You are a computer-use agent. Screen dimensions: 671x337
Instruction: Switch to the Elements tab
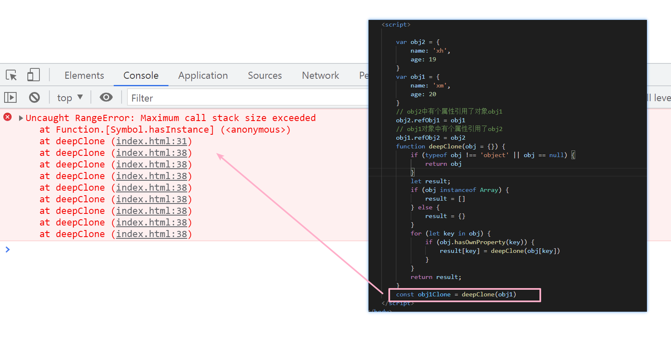click(x=84, y=75)
